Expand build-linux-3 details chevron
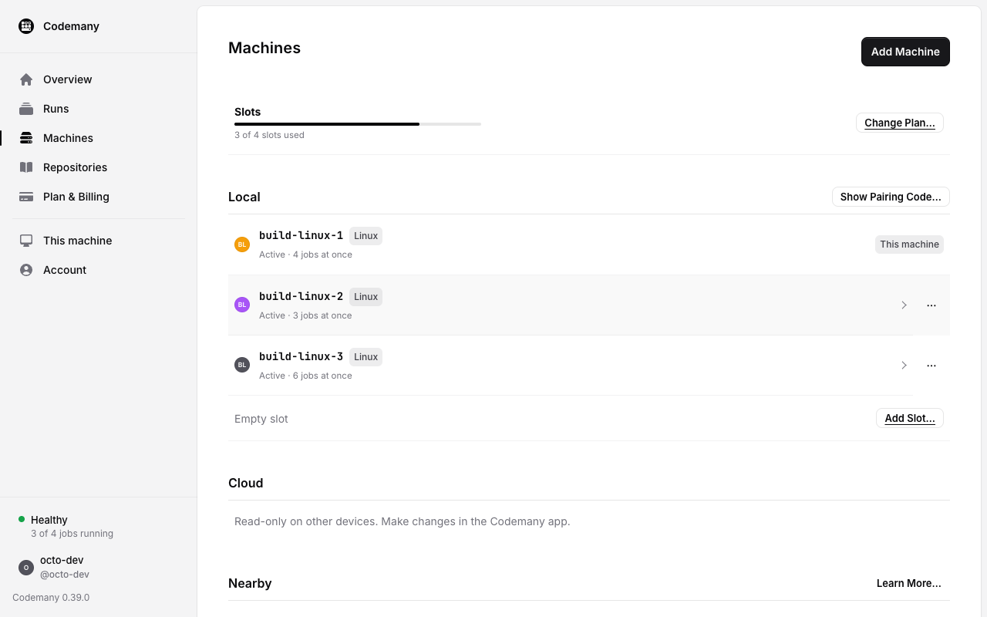The width and height of the screenshot is (987, 617). click(x=904, y=366)
